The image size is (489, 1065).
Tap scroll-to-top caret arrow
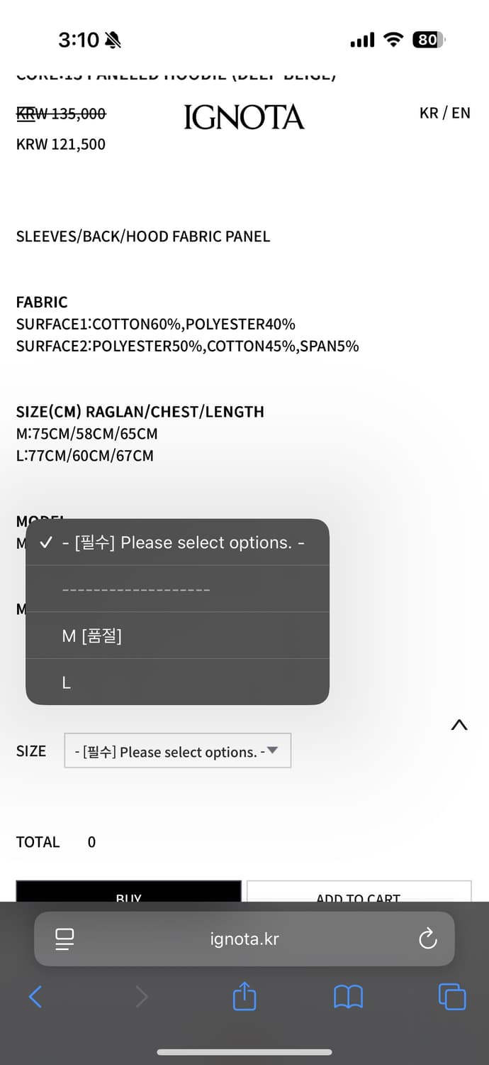[459, 725]
